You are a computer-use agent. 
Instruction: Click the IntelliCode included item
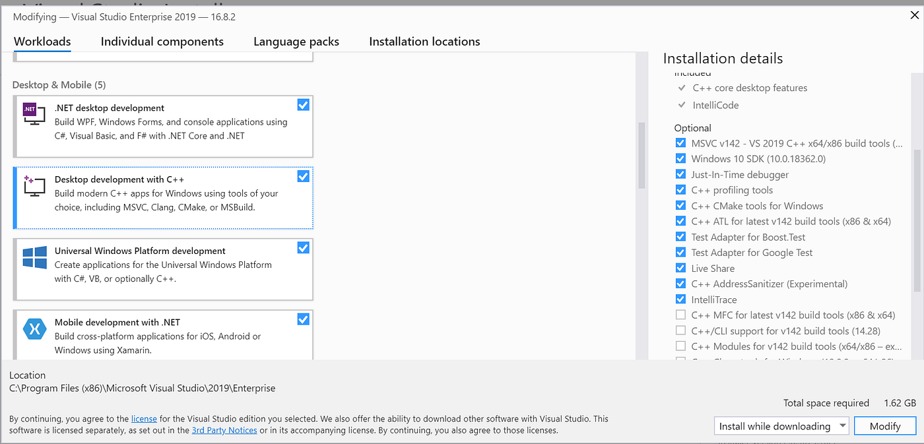tap(715, 105)
